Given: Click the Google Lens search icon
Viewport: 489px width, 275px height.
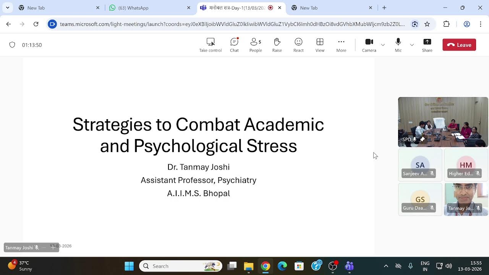Looking at the screenshot, I should (415, 24).
